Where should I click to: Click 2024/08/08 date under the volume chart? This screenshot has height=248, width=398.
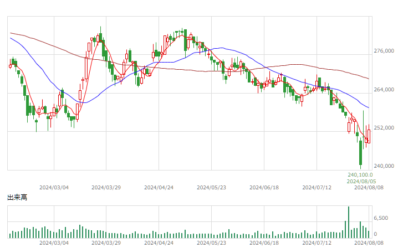tap(369, 243)
